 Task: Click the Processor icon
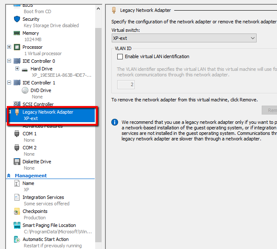tap(17, 47)
